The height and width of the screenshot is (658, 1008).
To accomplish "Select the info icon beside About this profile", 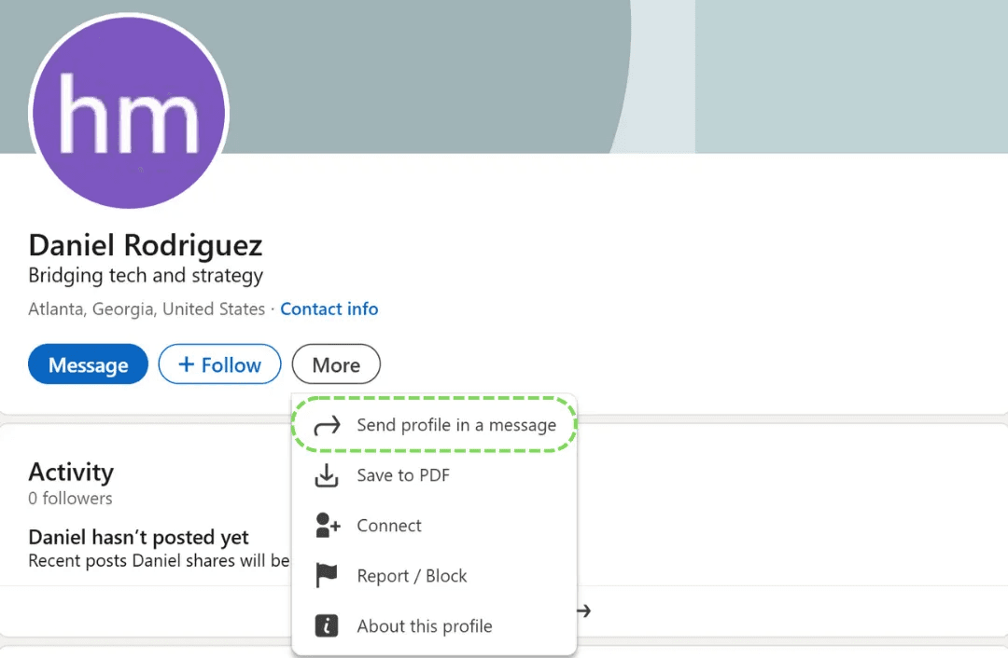I will (x=327, y=625).
